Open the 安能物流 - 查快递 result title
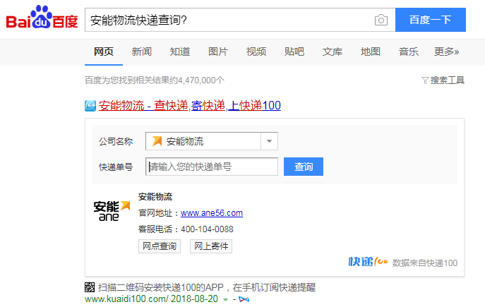Image resolution: width=485 pixels, height=307 pixels. 190,106
